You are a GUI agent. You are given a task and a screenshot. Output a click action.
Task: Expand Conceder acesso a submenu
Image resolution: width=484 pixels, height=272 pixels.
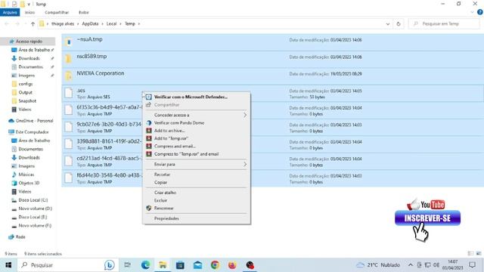coord(197,115)
